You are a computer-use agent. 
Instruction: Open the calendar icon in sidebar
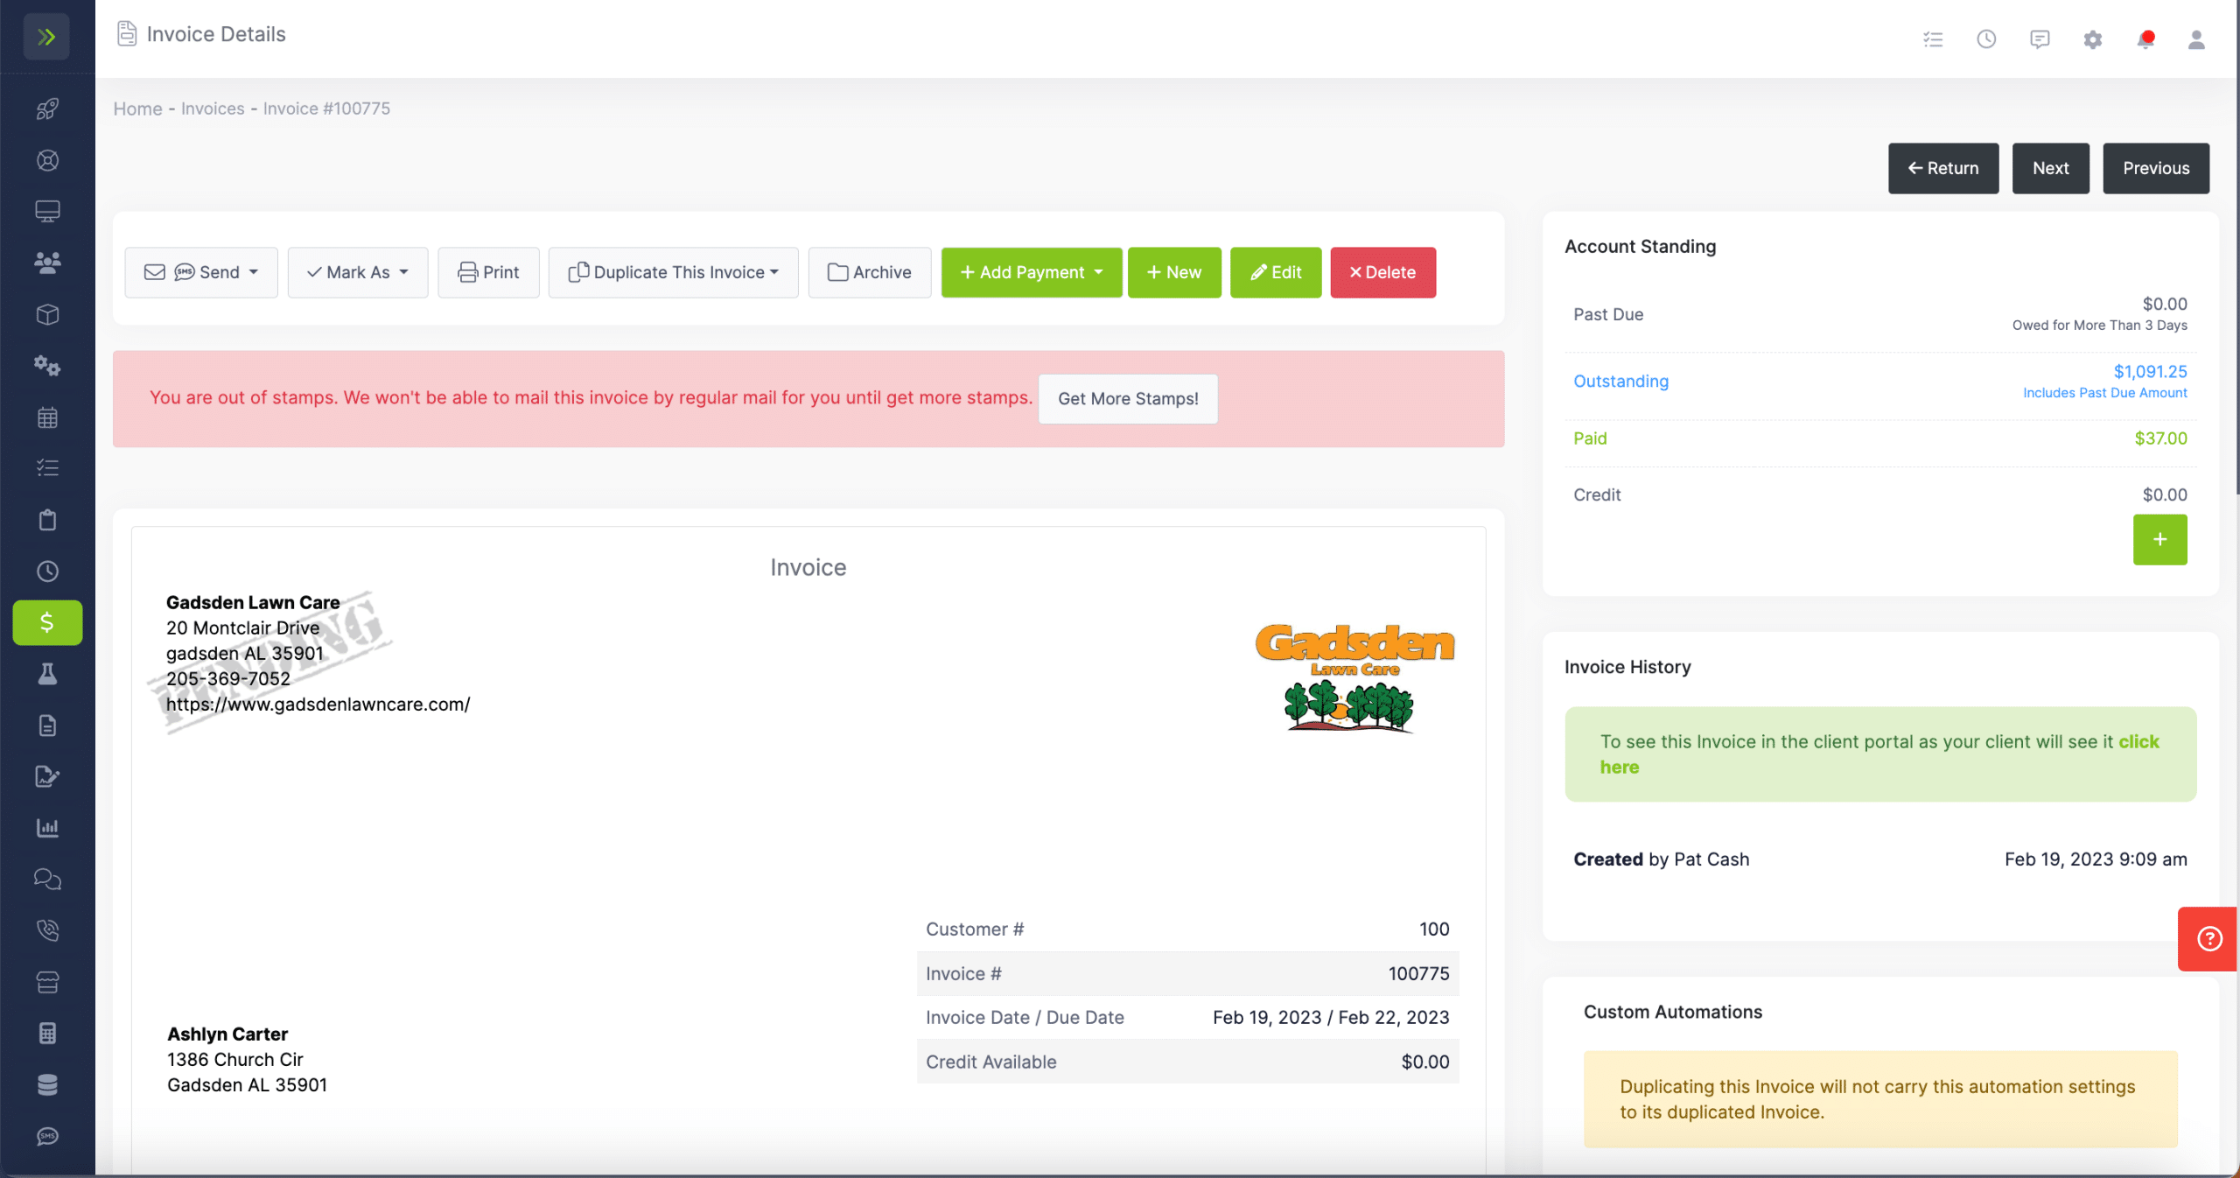pos(47,417)
